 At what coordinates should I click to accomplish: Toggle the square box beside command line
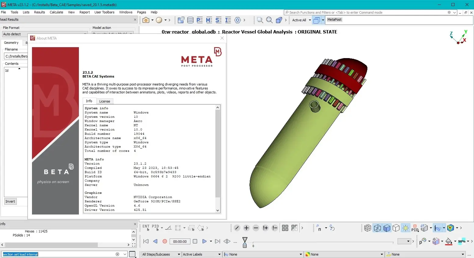[132, 254]
